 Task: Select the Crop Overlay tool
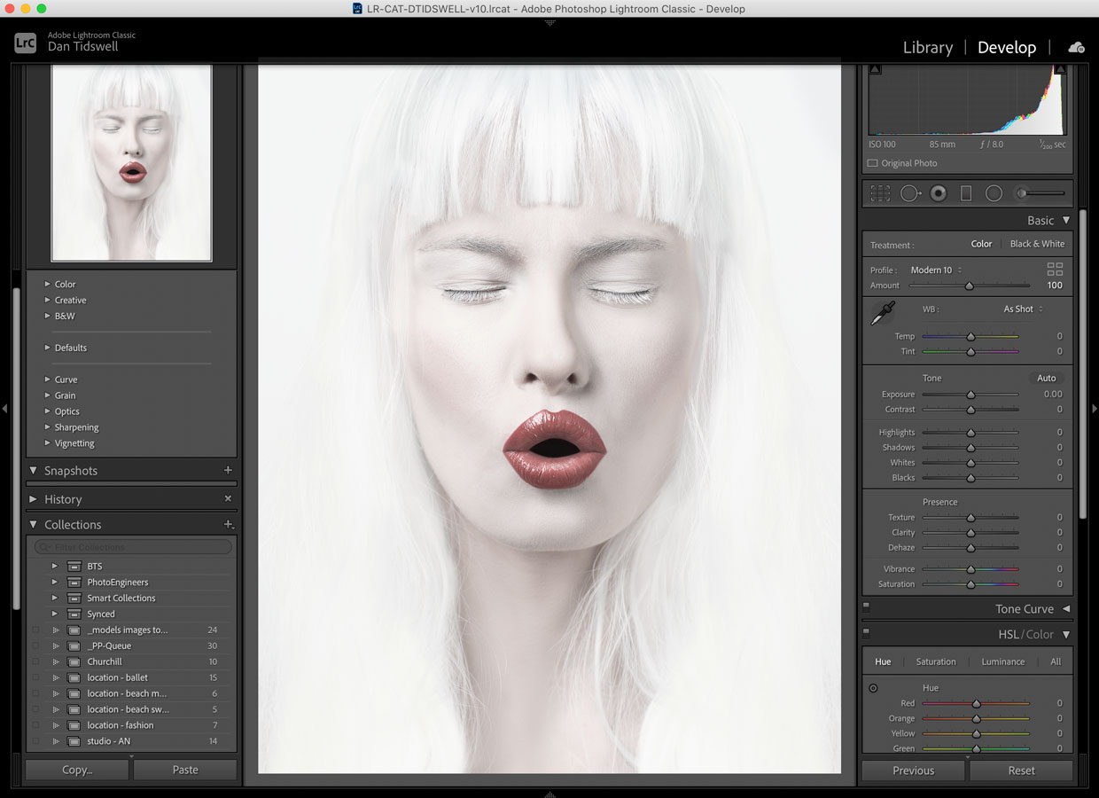click(880, 193)
